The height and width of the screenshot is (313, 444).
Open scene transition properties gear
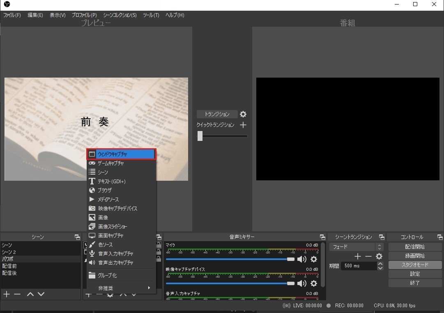[x=379, y=257]
